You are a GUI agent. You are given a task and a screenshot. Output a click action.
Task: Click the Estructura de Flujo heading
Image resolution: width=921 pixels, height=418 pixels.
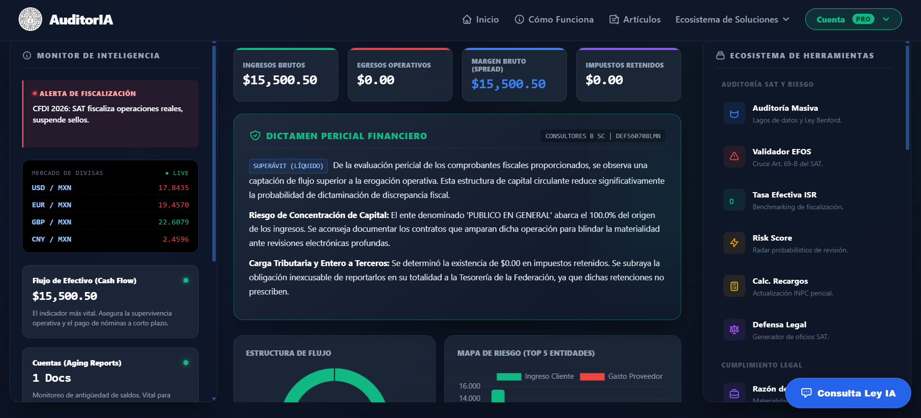(288, 353)
